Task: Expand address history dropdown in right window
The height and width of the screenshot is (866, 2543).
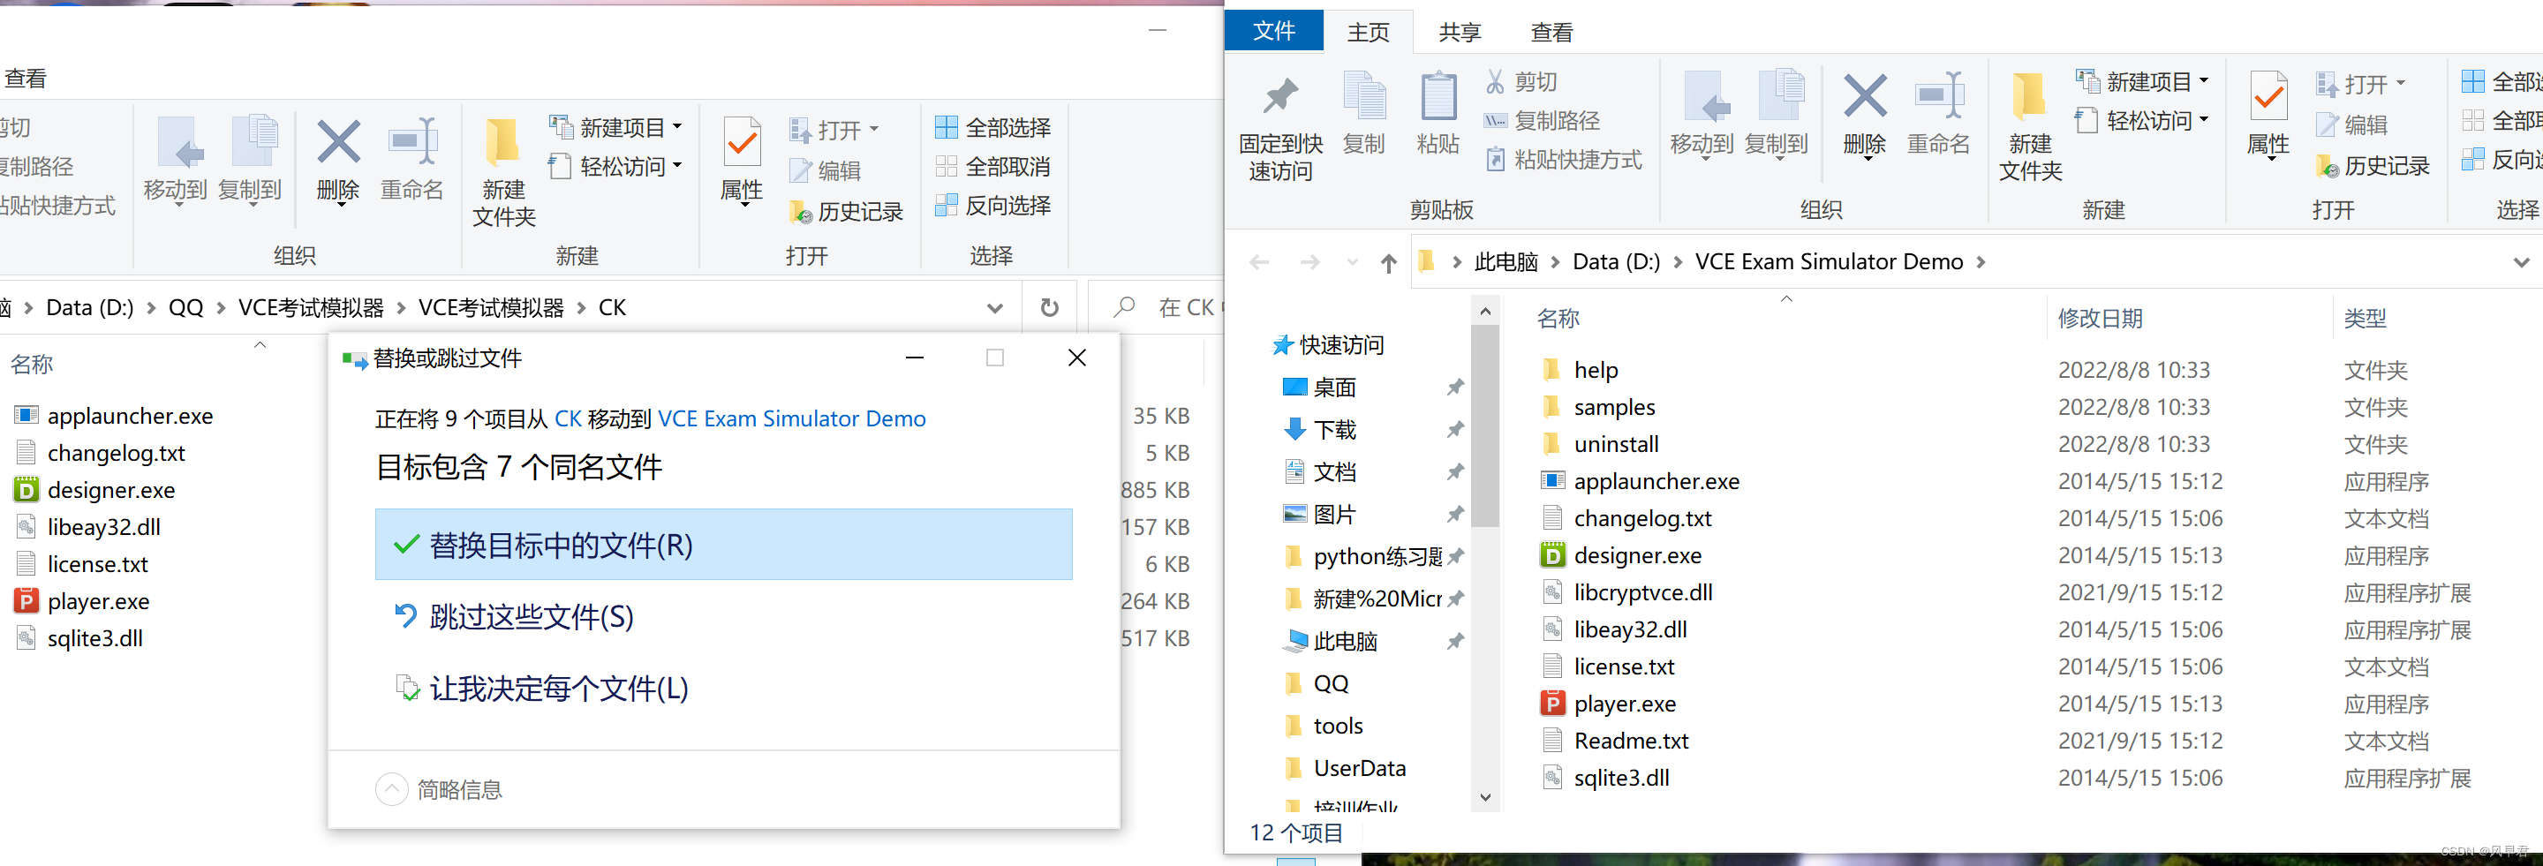Action: point(2521,263)
